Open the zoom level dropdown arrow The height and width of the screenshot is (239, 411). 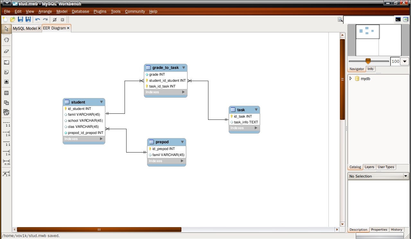[405, 62]
